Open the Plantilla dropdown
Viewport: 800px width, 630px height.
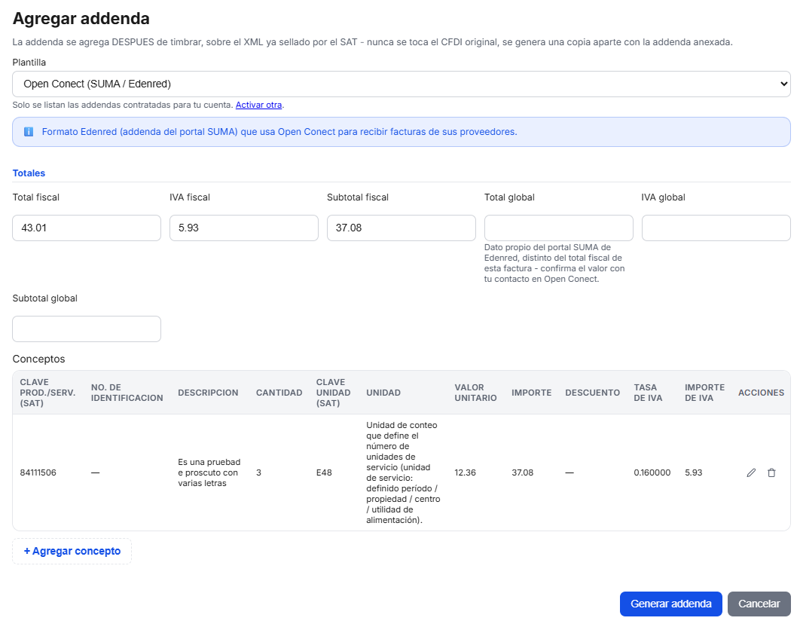401,84
